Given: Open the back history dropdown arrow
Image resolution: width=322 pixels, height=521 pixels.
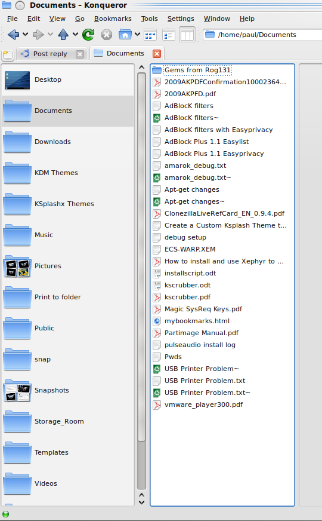Looking at the screenshot, I should [x=25, y=35].
